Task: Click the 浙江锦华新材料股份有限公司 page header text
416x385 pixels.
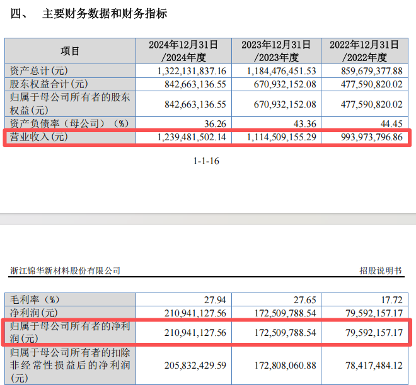Action: (x=65, y=271)
